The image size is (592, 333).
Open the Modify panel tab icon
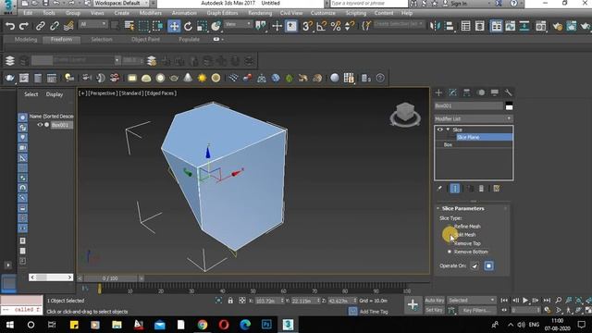tap(452, 92)
